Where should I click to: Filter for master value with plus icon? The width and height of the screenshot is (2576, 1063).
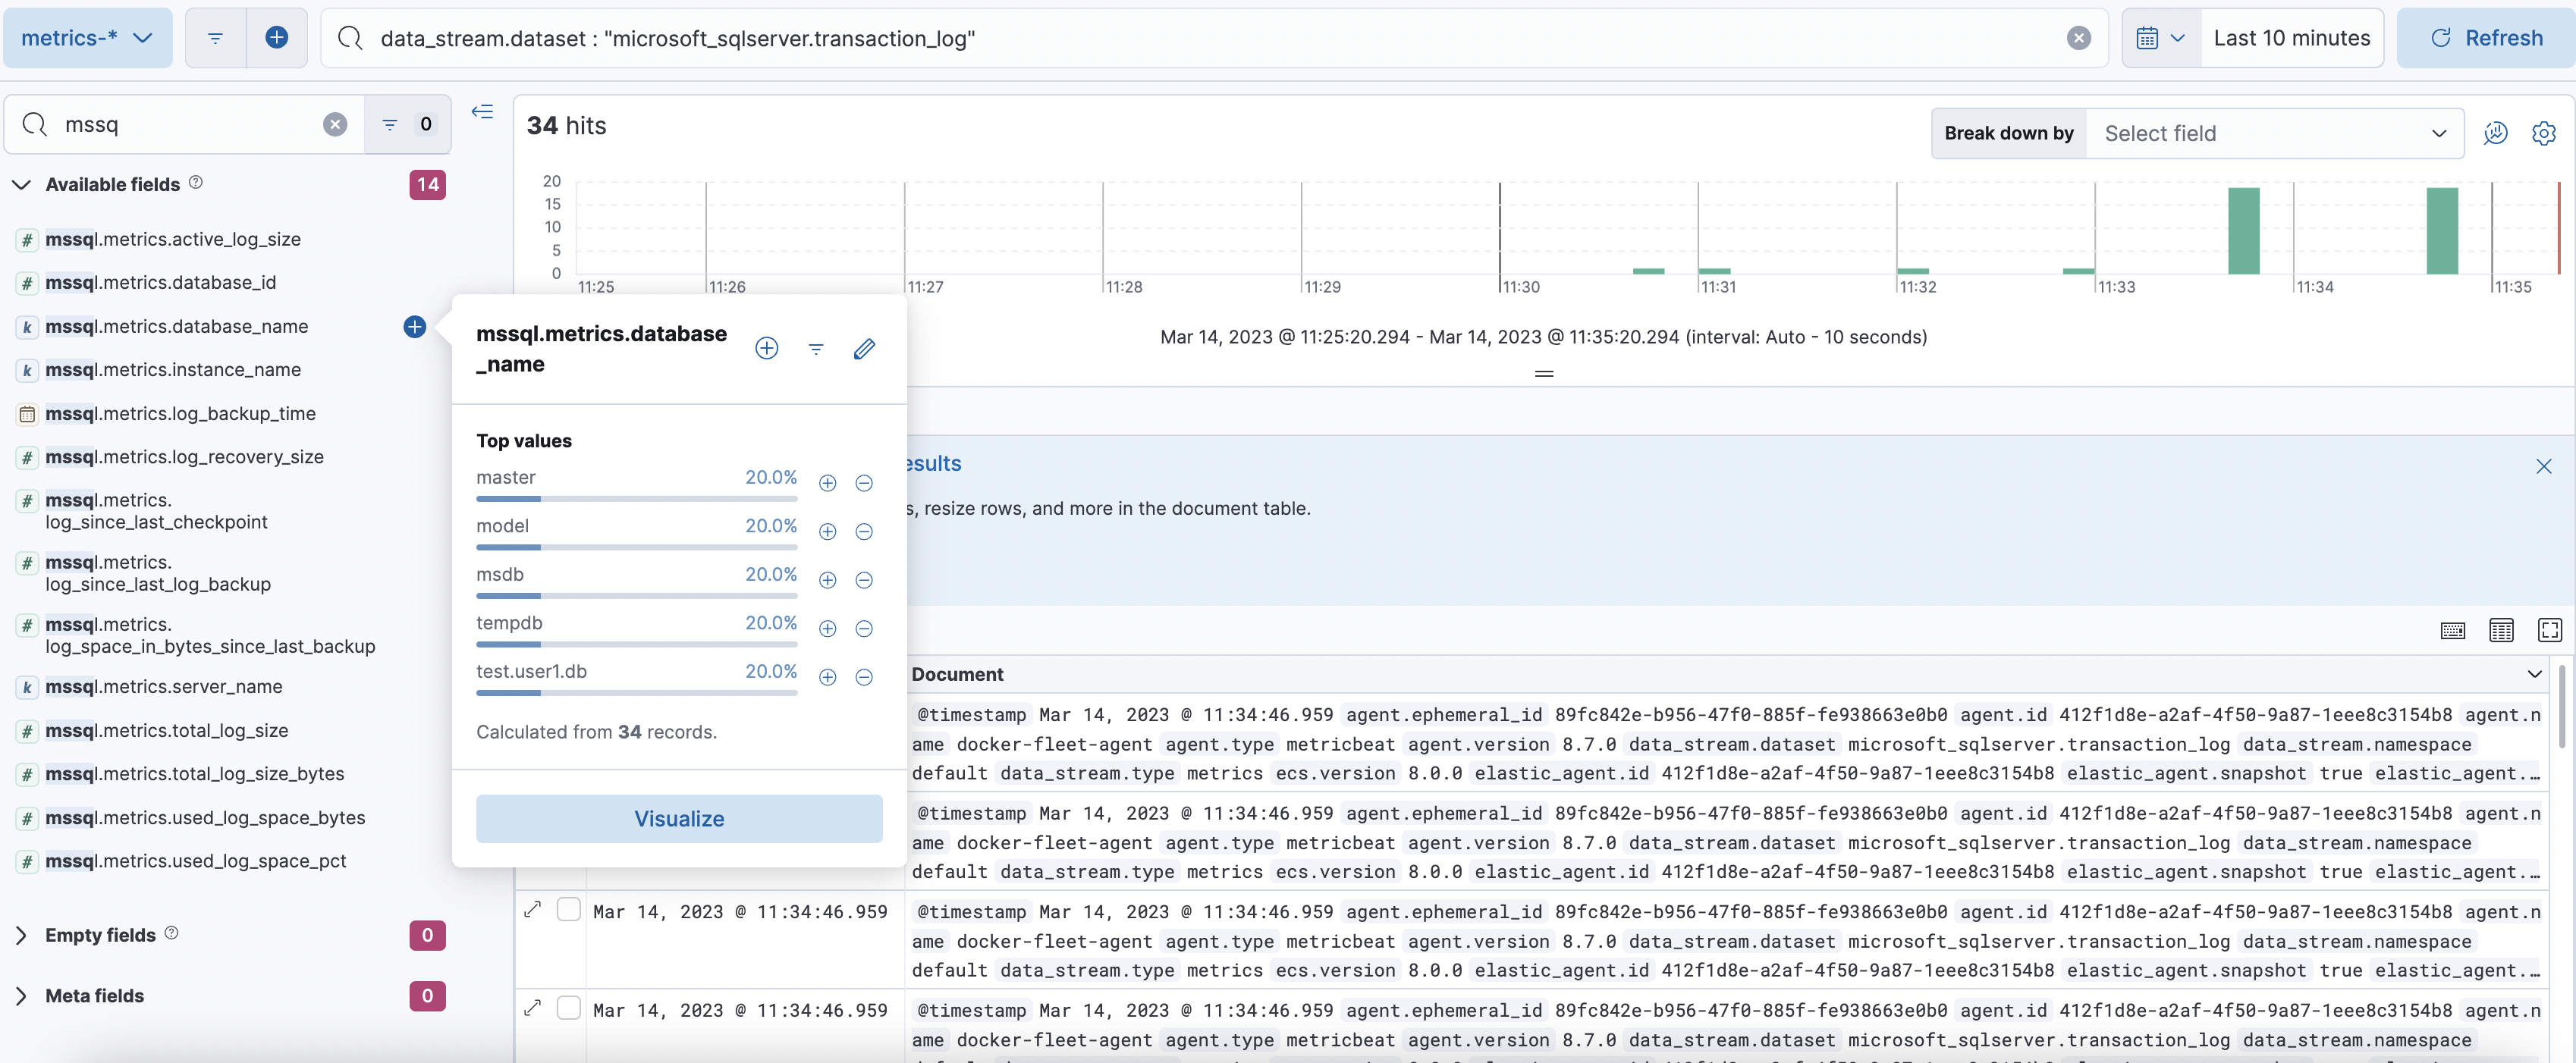827,484
